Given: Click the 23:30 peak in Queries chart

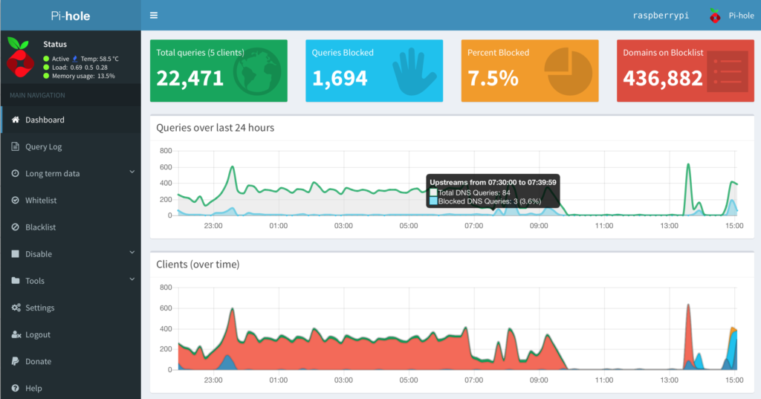Looking at the screenshot, I should click(x=233, y=167).
